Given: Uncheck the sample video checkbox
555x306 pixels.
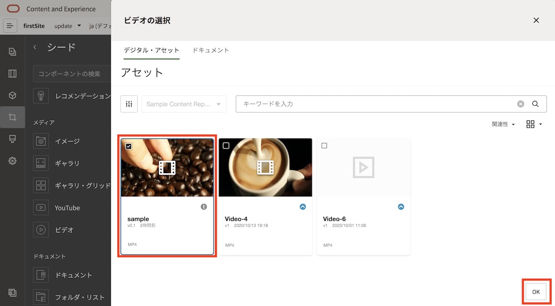Looking at the screenshot, I should pyautogui.click(x=128, y=146).
